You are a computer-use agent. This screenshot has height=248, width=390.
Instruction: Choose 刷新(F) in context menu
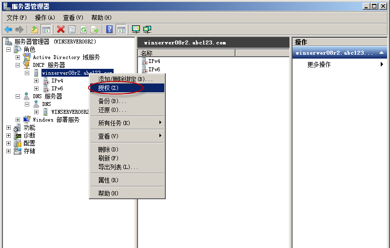(127, 158)
